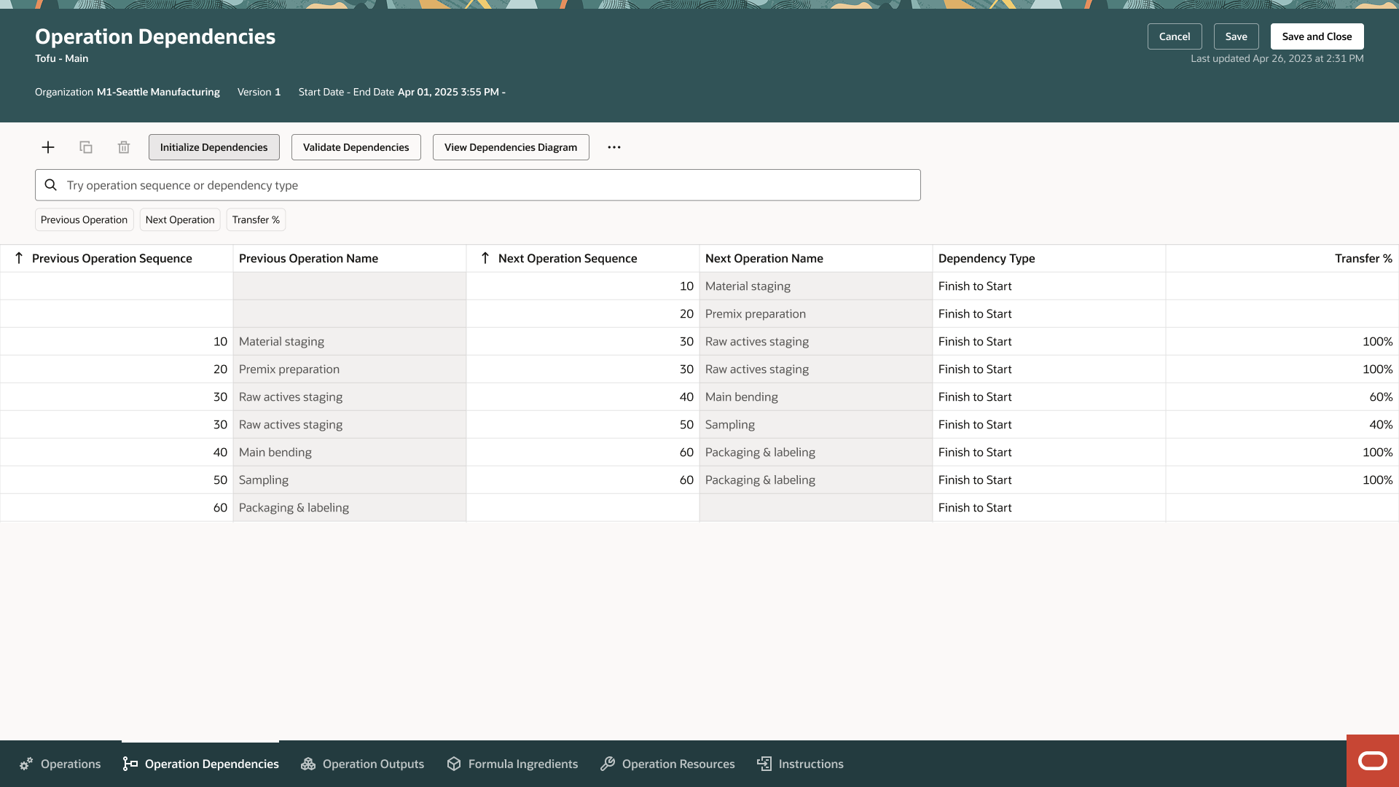Click the red Oracle logo button
The width and height of the screenshot is (1399, 787).
click(x=1373, y=761)
